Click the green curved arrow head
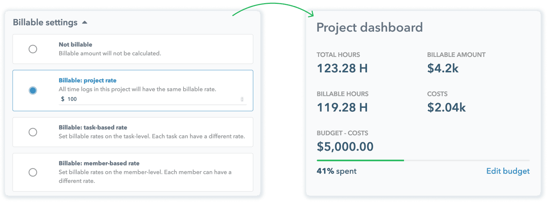Viewport: 547px width, 202px height. point(311,14)
